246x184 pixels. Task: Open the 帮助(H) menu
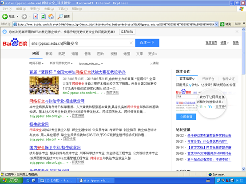point(77,9)
